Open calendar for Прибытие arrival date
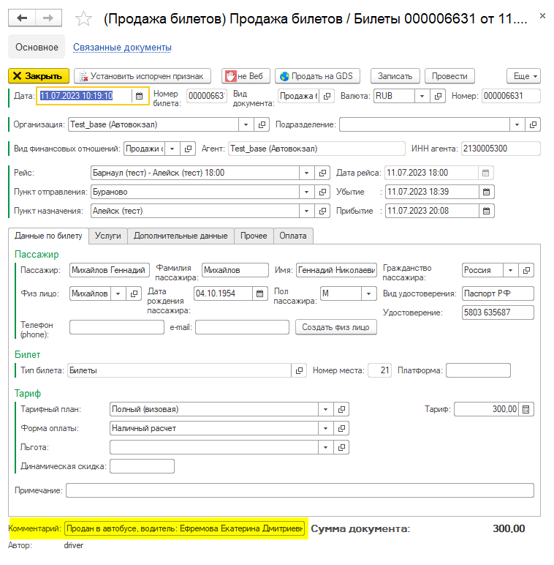Screen dimensions: 554x565 click(486, 211)
